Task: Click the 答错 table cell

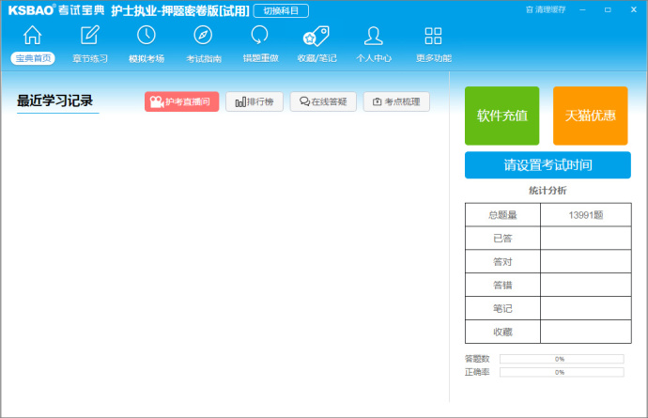Action: [502, 285]
